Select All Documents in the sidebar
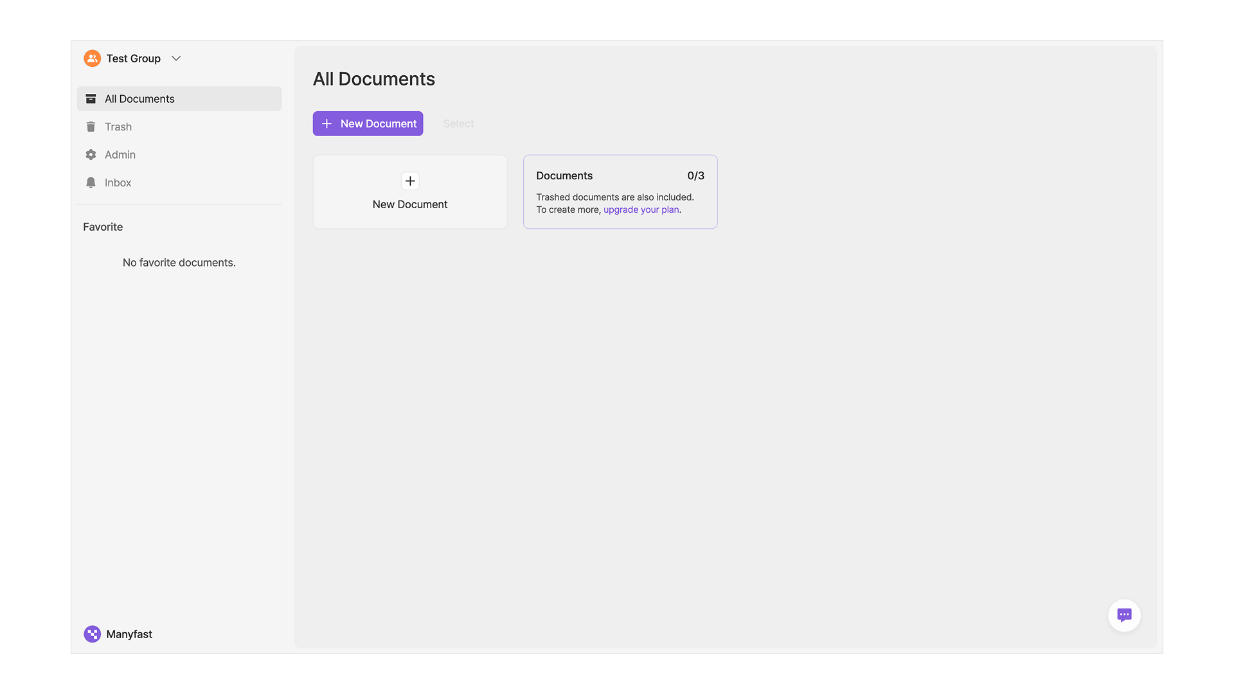Screen dimensions: 1234x694 click(139, 99)
